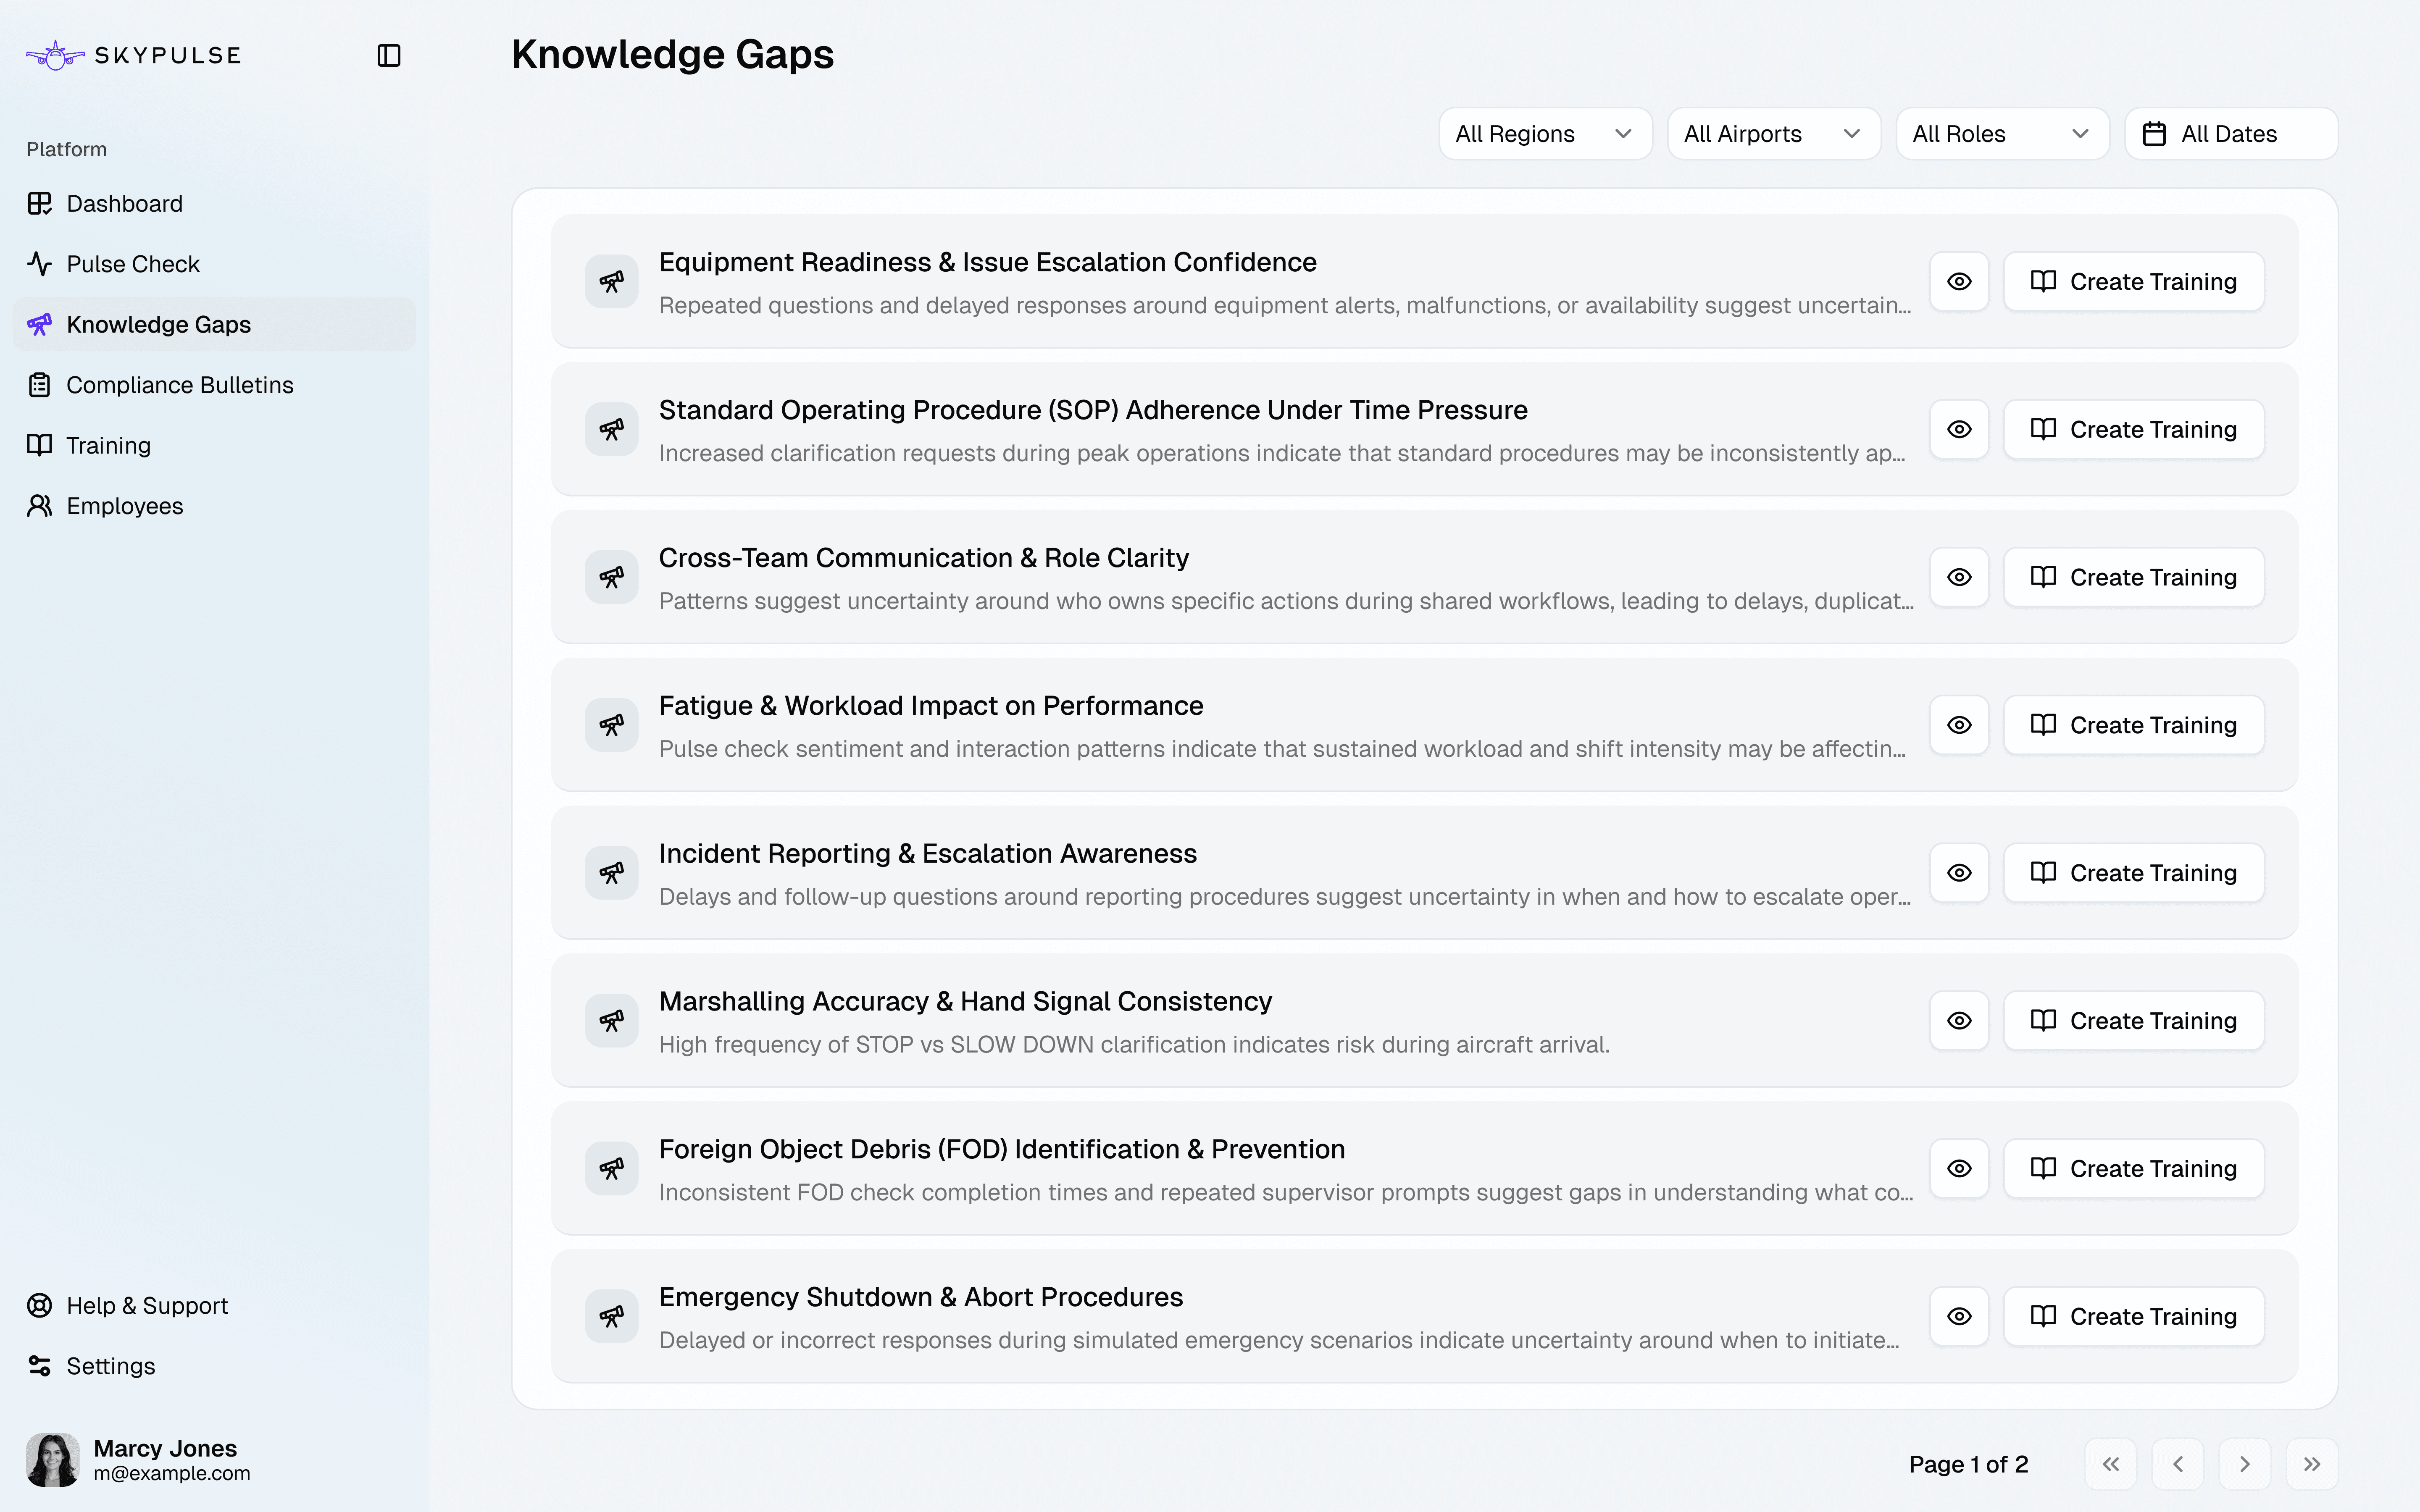
Task: Go to previous page arrow
Action: [x=2177, y=1464]
